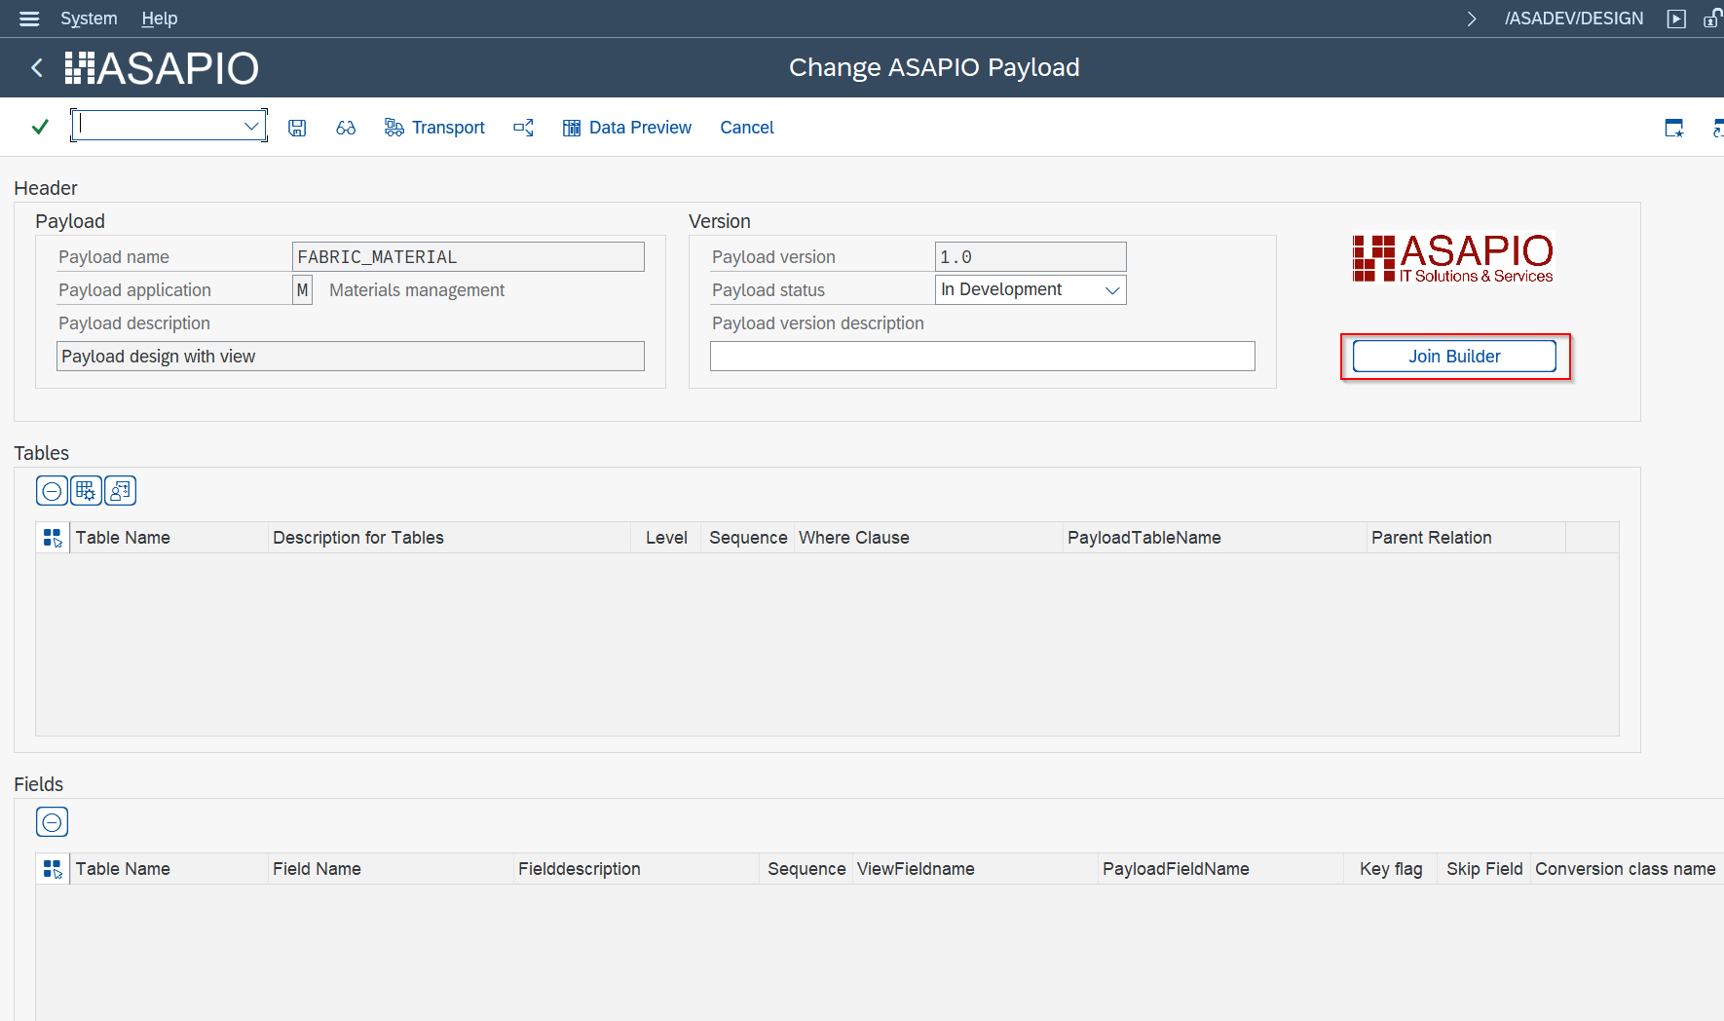Viewport: 1724px width, 1021px height.
Task: Click the truck icon beside Transport
Action: pos(394,128)
